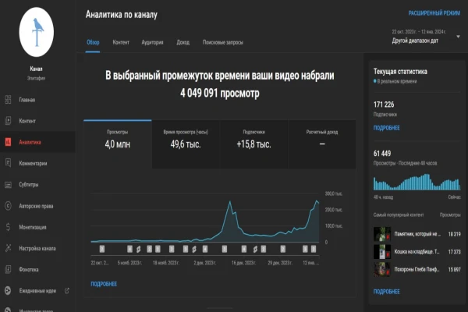Image resolution: width=468 pixels, height=312 pixels.
Task: Select the Подписчики +15,8 тыс. card
Action: 253,144
